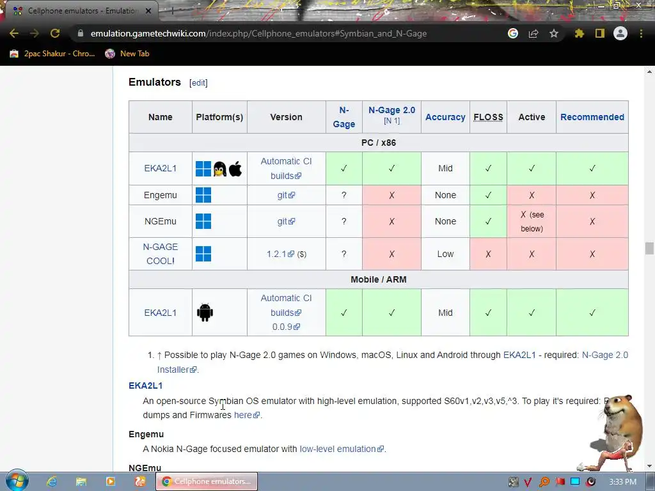This screenshot has width=655, height=491.
Task: Bookmark this page with the star icon
Action: pyautogui.click(x=554, y=33)
